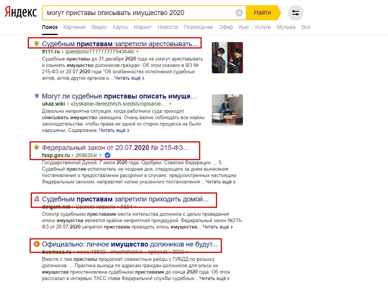The width and height of the screenshot is (388, 292).
Task: Click '2696354/' URL path of fssp.gov.ru
Action: (86, 155)
